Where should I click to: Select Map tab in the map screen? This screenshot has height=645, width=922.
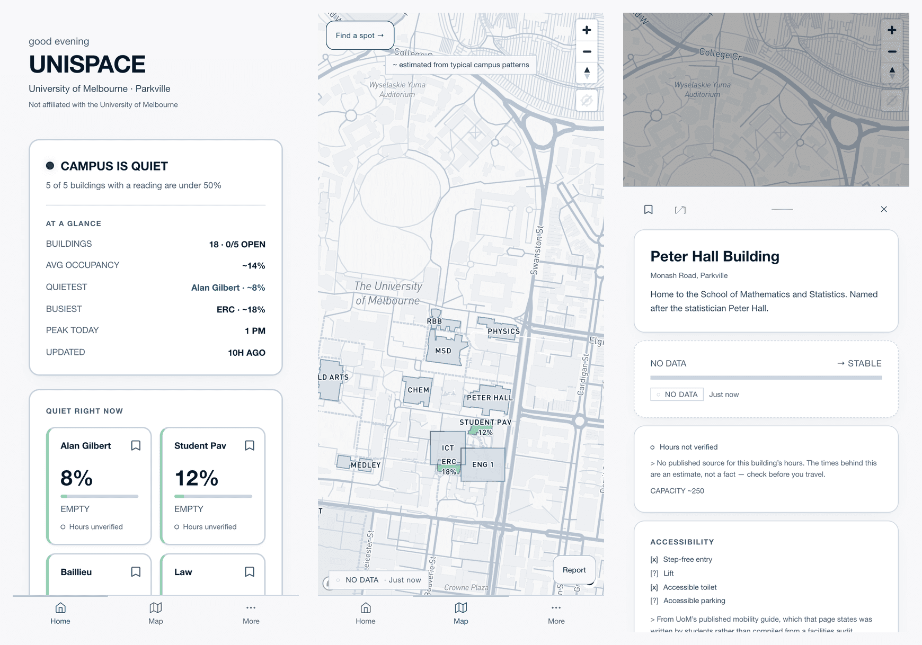(461, 614)
